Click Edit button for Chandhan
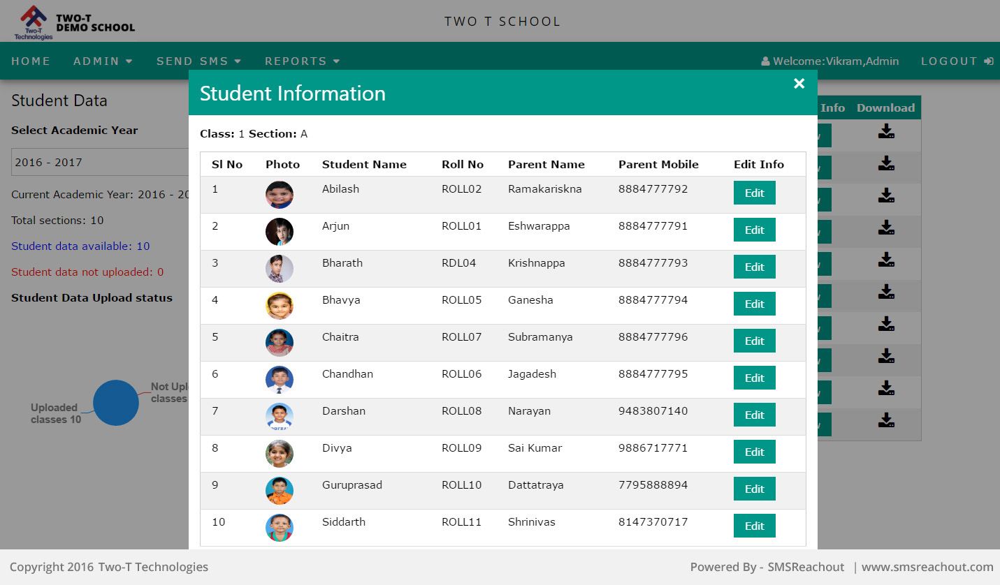Image resolution: width=1000 pixels, height=585 pixels. coord(755,378)
